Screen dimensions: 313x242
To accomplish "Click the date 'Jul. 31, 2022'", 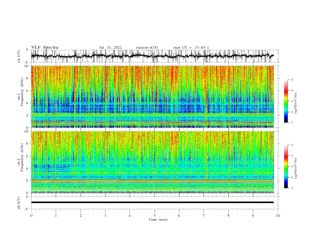I will (110, 47).
